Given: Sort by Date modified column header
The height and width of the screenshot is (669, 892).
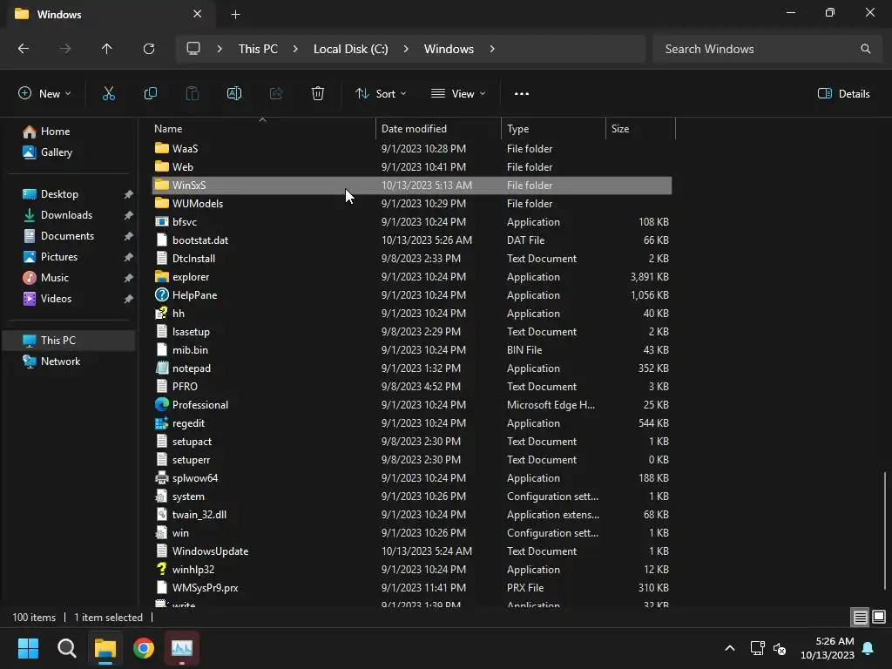Looking at the screenshot, I should 438,129.
